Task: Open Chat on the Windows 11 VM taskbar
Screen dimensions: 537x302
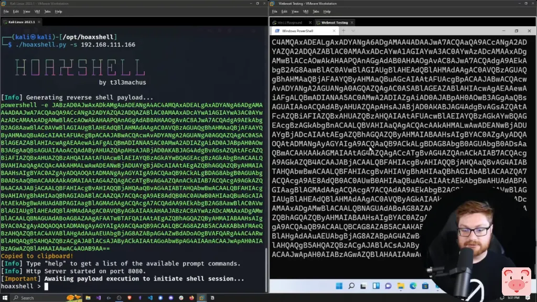Action: point(388,286)
